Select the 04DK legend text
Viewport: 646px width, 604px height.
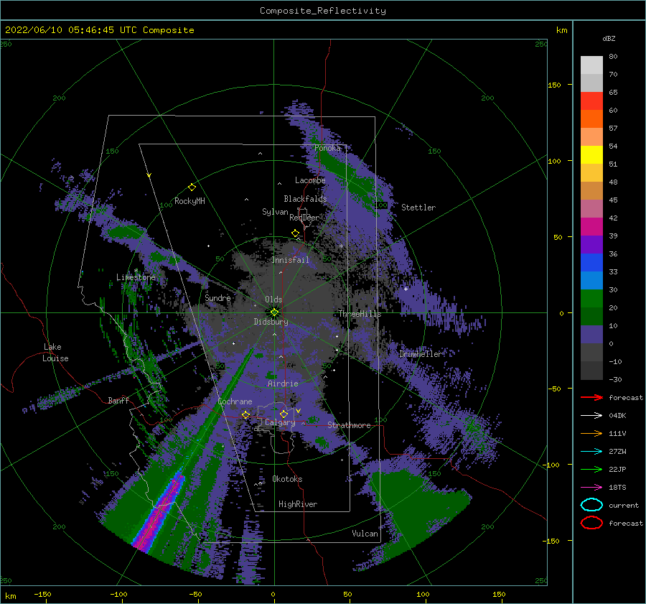pos(617,416)
